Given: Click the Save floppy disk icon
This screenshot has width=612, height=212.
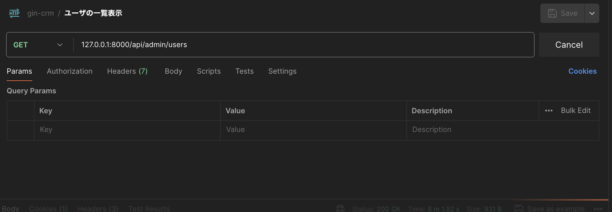Looking at the screenshot, I should [x=552, y=13].
